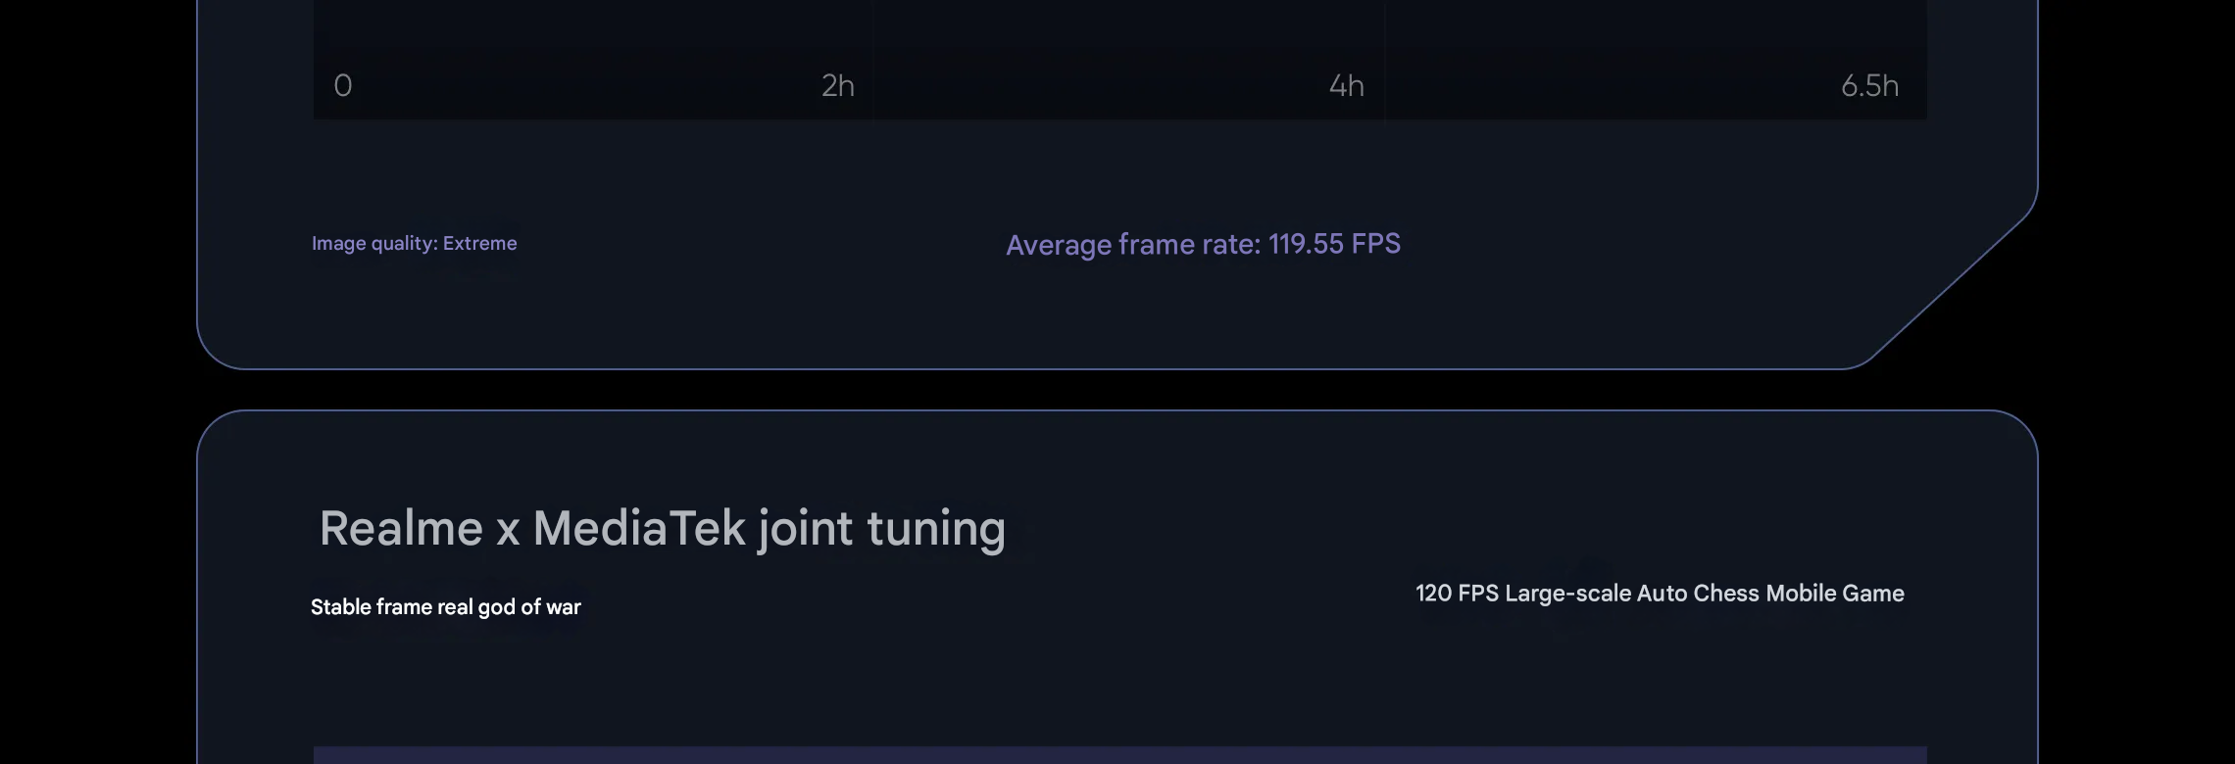
Task: Select the Average frame rate text
Action: 1203,244
